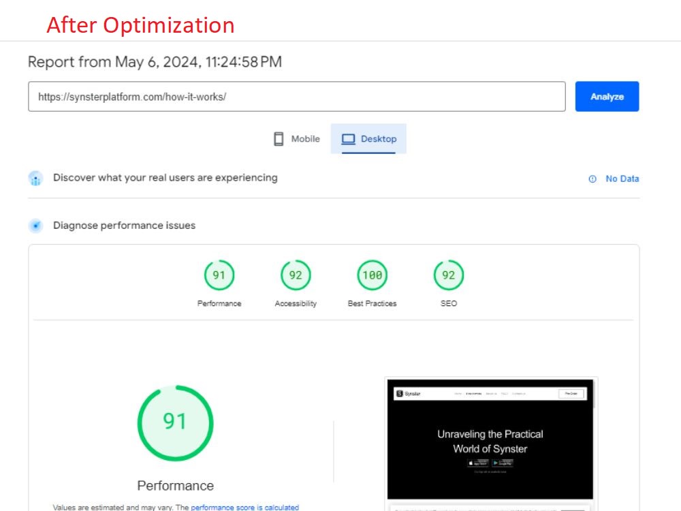Click the diagnose performance issues icon
The height and width of the screenshot is (511, 681).
tap(35, 226)
